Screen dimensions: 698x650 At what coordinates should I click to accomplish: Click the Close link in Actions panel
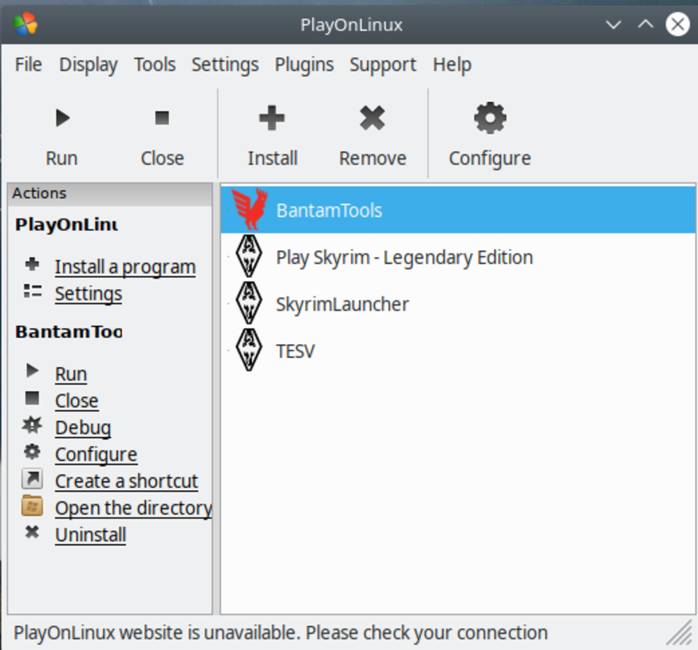(x=77, y=401)
